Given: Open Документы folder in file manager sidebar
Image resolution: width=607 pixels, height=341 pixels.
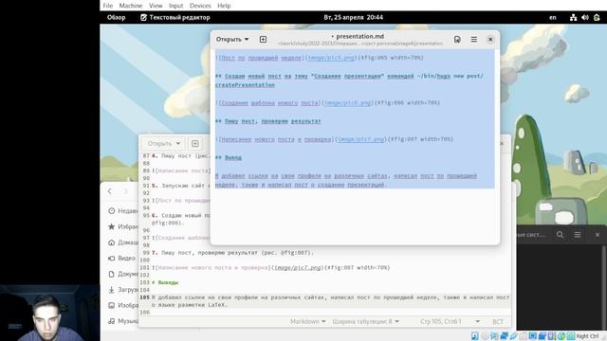Looking at the screenshot, I should pos(123,274).
